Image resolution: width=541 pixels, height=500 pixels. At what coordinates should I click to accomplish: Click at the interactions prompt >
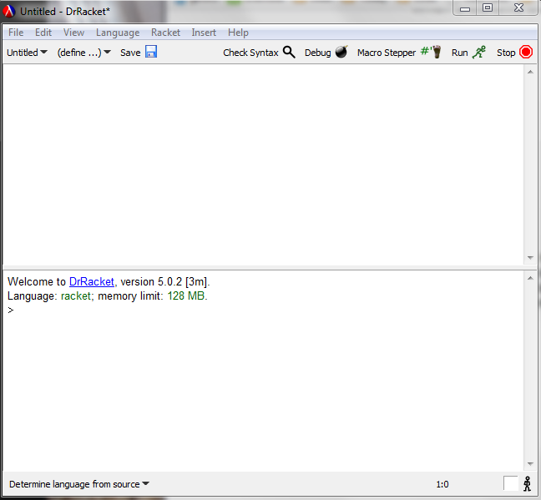(11, 311)
